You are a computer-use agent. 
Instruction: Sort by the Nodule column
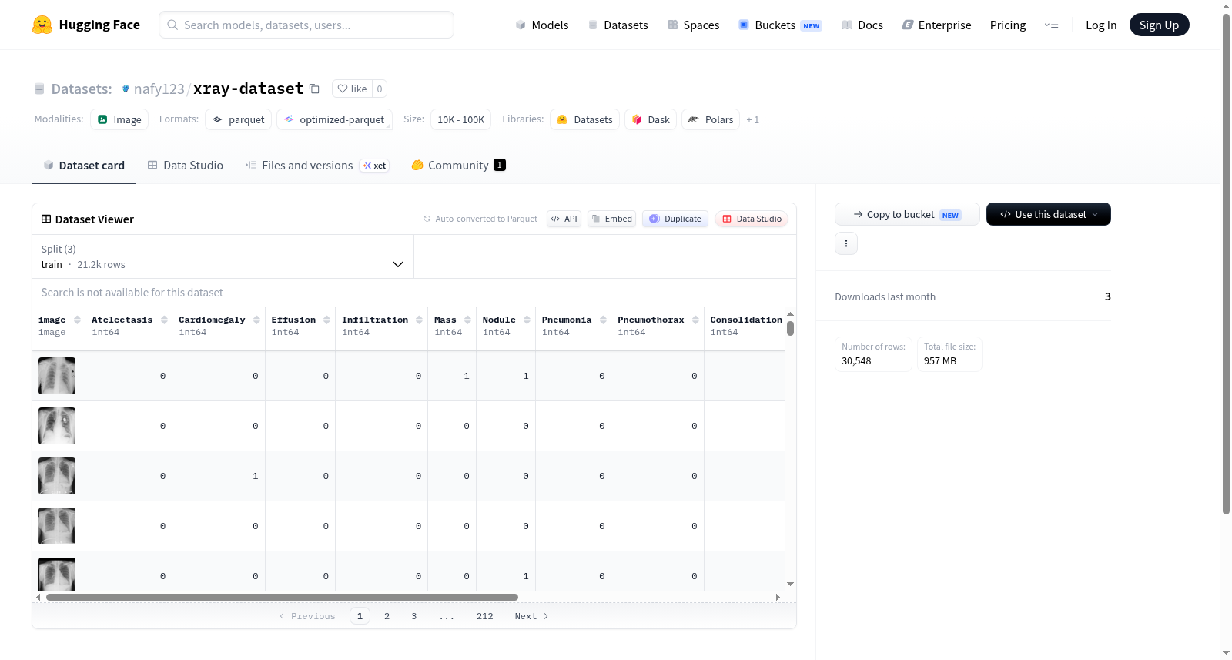pos(527,320)
